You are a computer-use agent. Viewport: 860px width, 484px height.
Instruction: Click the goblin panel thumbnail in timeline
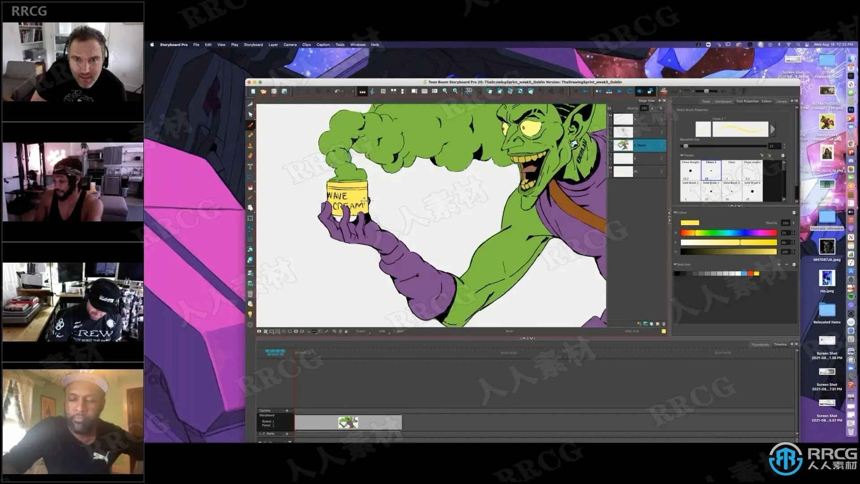coord(348,422)
